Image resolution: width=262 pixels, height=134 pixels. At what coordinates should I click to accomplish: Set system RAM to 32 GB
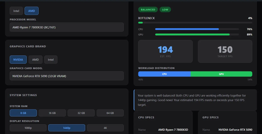click(81, 113)
